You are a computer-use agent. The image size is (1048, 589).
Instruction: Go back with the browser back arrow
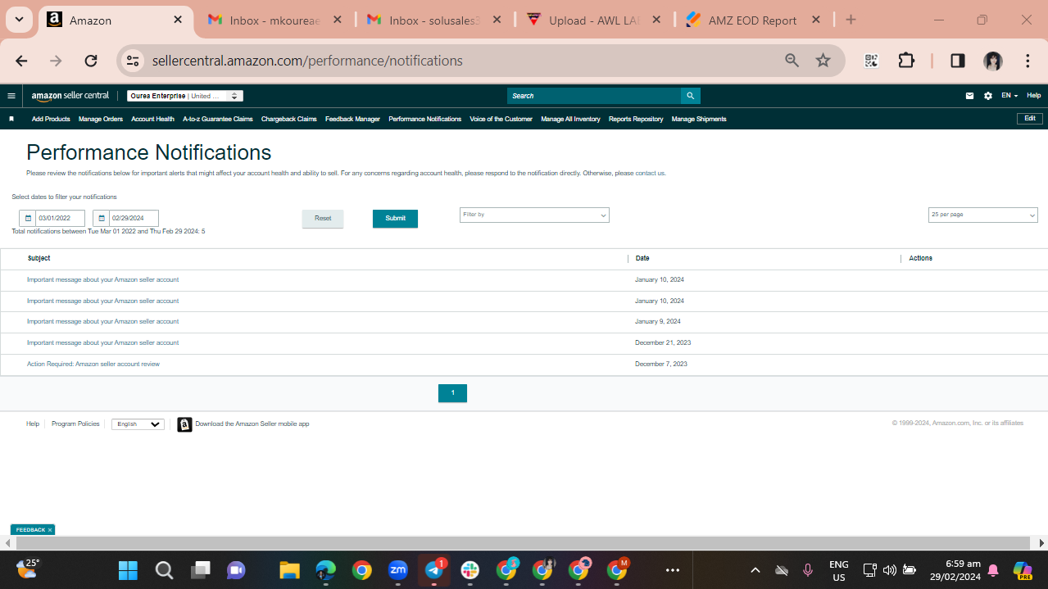(21, 61)
